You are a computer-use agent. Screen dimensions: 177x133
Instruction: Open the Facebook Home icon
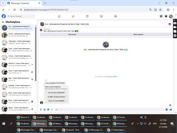(x=59, y=16)
